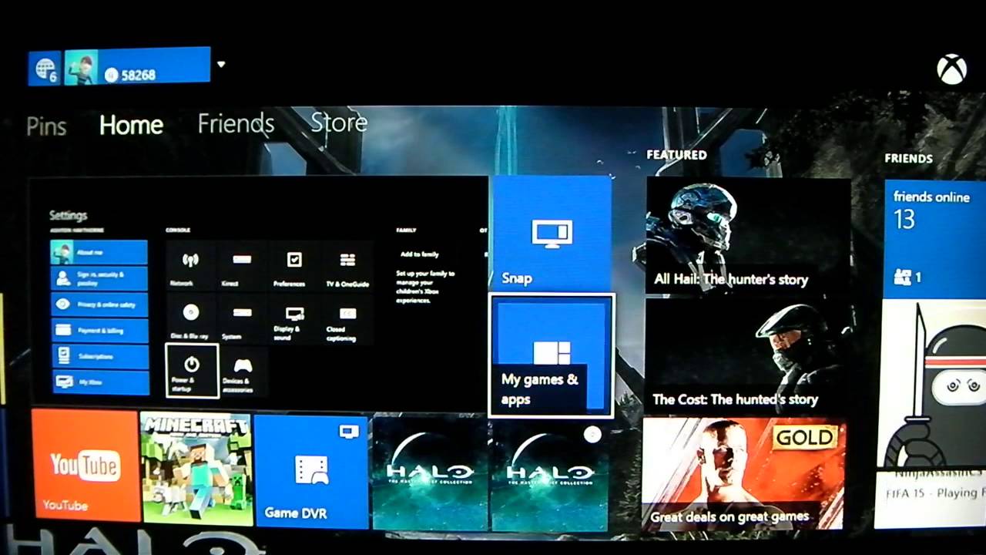Open My games & apps tile

point(552,356)
